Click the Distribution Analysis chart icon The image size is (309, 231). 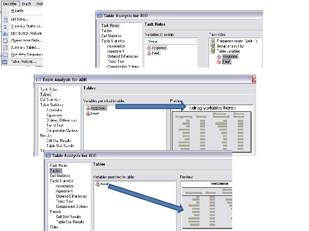[5, 34]
